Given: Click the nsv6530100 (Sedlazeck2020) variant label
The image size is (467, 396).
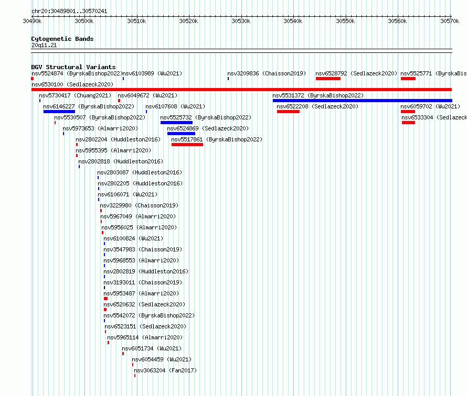Looking at the screenshot, I should click(x=72, y=84).
